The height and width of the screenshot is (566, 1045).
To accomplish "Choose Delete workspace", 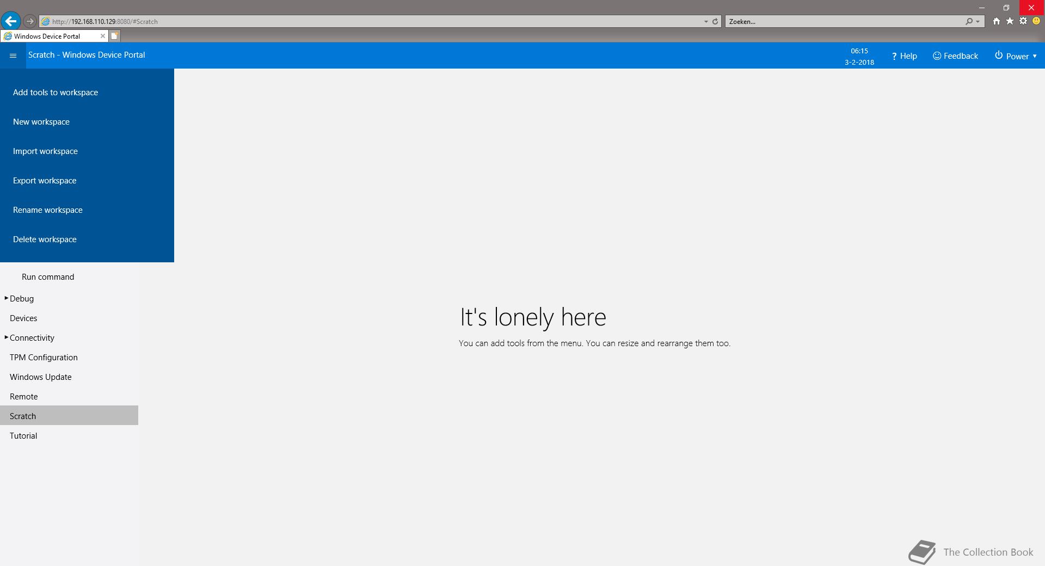I will [87, 239].
